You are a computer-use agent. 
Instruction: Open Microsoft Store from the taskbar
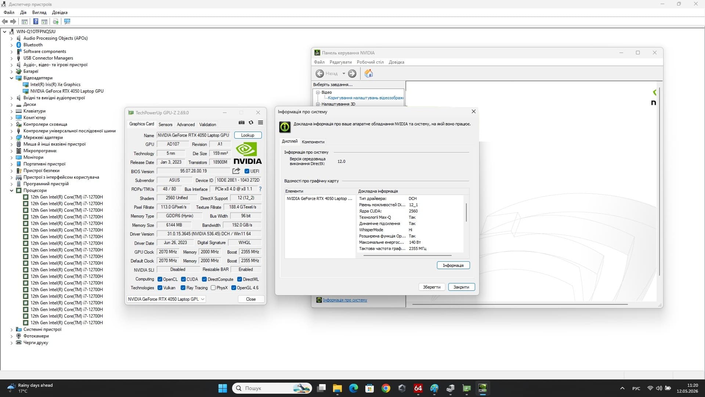[370, 388]
